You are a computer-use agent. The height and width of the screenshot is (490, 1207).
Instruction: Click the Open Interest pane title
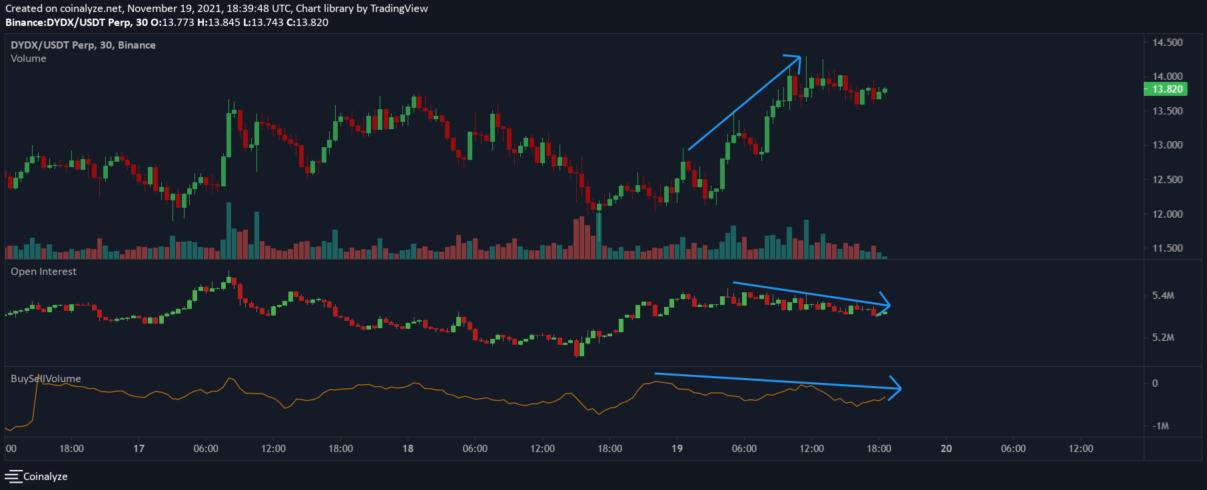(43, 272)
